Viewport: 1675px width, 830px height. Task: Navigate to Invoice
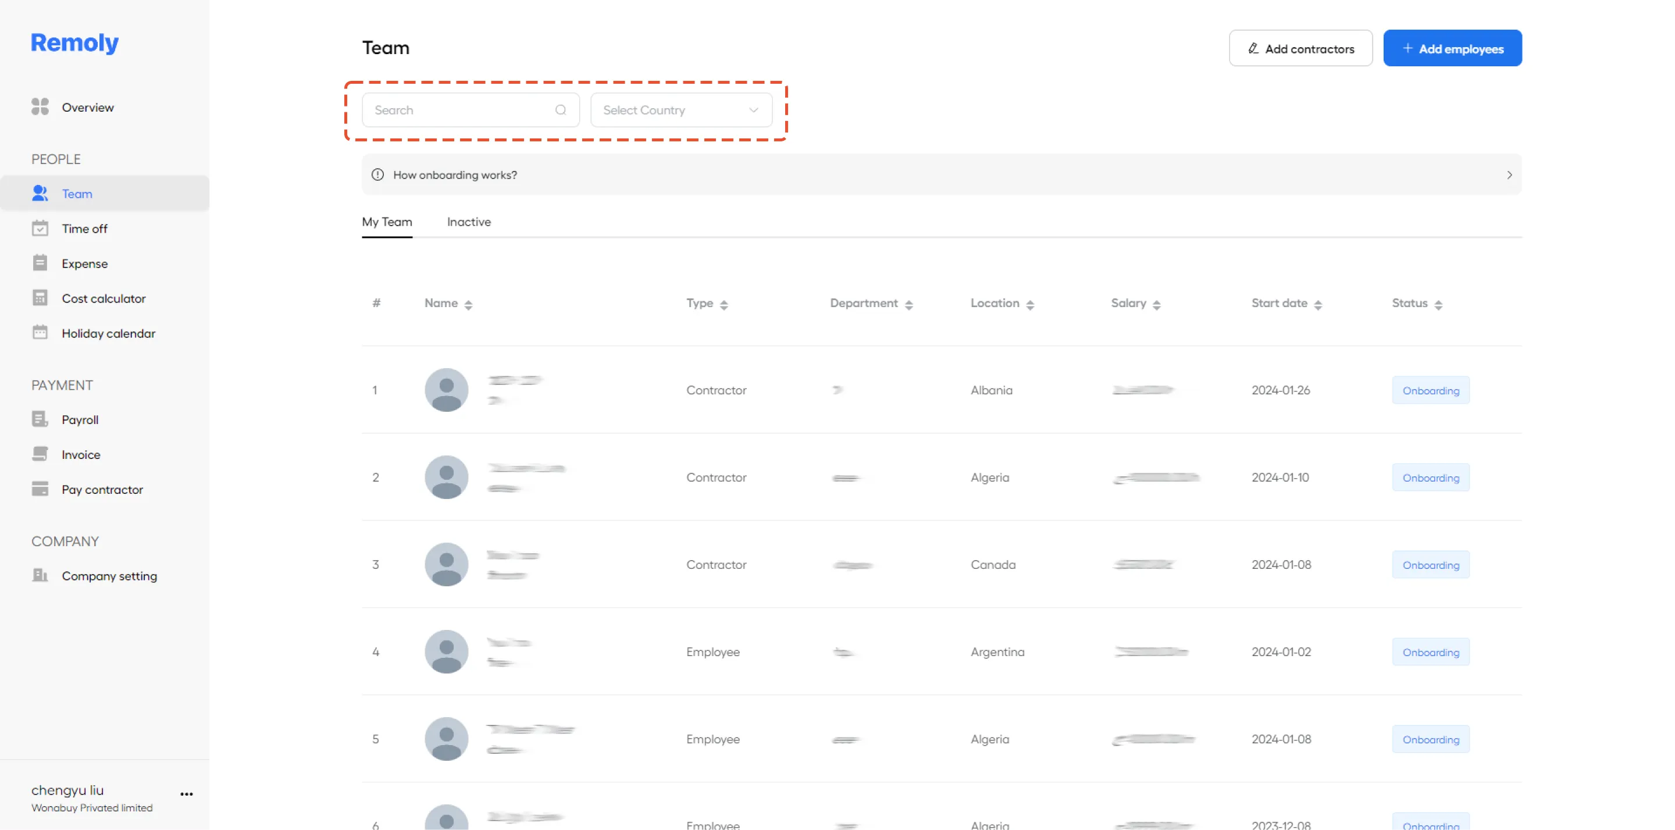point(81,455)
